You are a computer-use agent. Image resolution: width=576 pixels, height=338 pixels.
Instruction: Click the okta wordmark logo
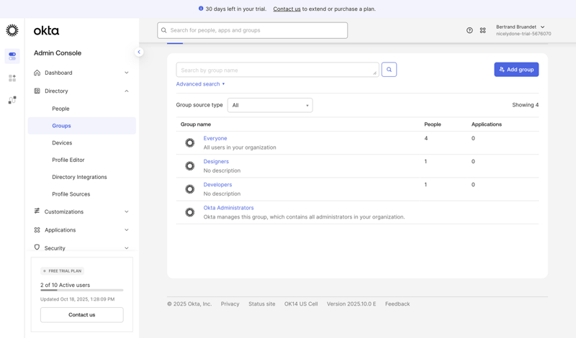(x=46, y=31)
